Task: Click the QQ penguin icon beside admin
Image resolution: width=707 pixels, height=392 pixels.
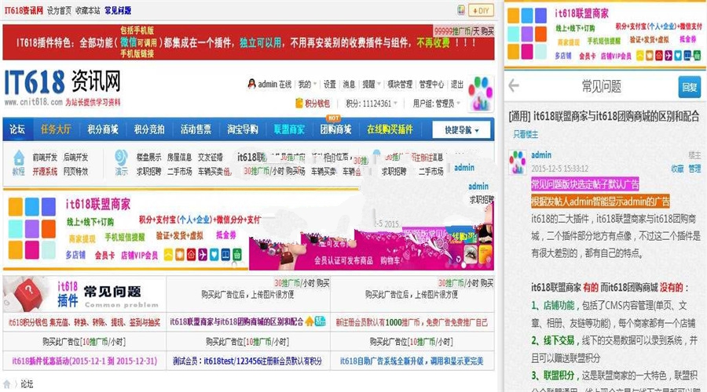Action: coord(252,84)
